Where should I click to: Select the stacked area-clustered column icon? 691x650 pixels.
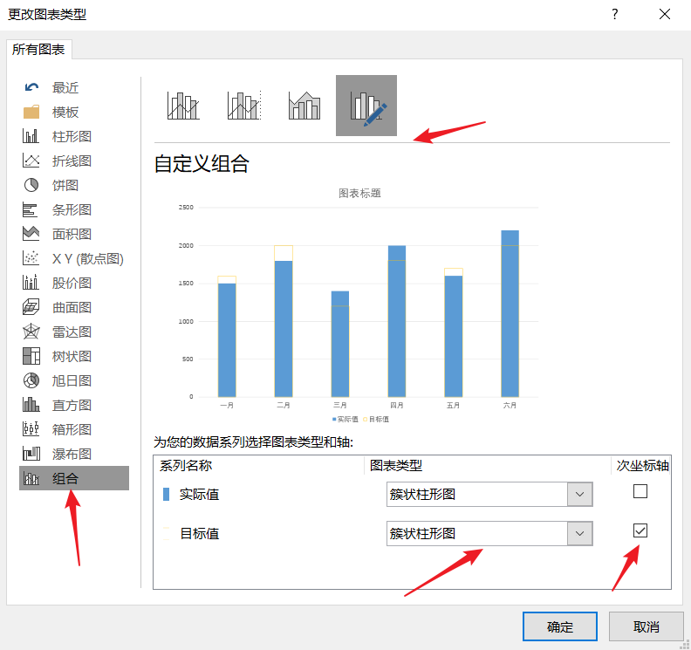305,106
